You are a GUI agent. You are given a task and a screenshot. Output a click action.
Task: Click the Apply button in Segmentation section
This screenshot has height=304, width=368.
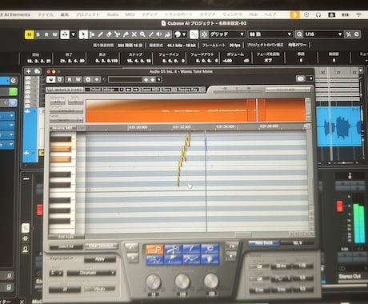tap(100, 259)
